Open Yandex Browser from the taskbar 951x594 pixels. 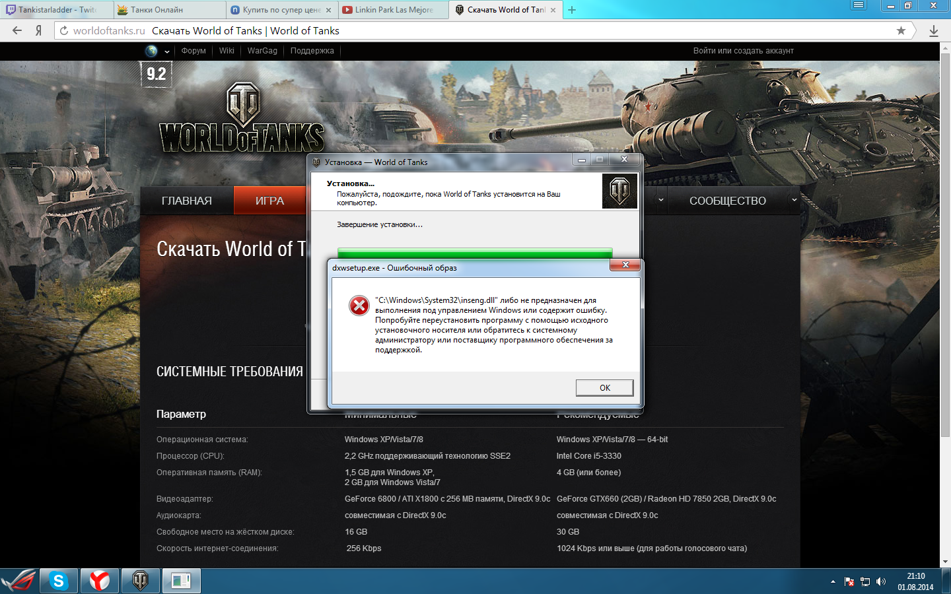point(100,581)
